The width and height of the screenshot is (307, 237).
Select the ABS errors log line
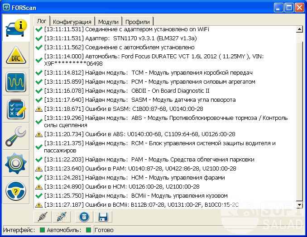(x=139, y=134)
